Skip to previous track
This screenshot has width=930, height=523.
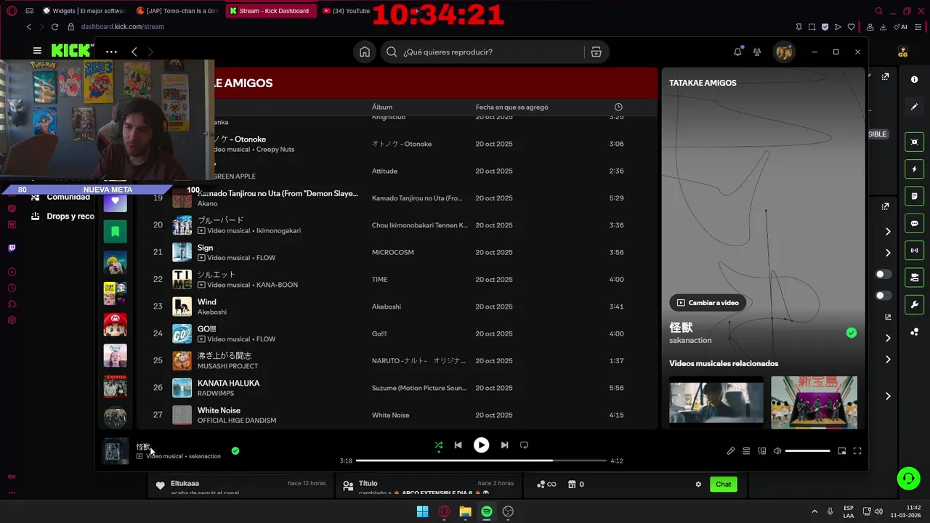[458, 445]
